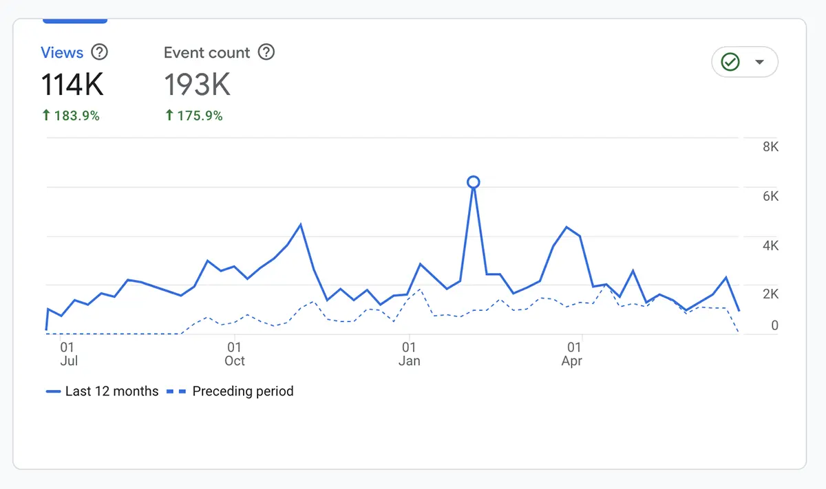826x489 pixels.
Task: Switch to the Event count metric
Action: pyautogui.click(x=206, y=52)
